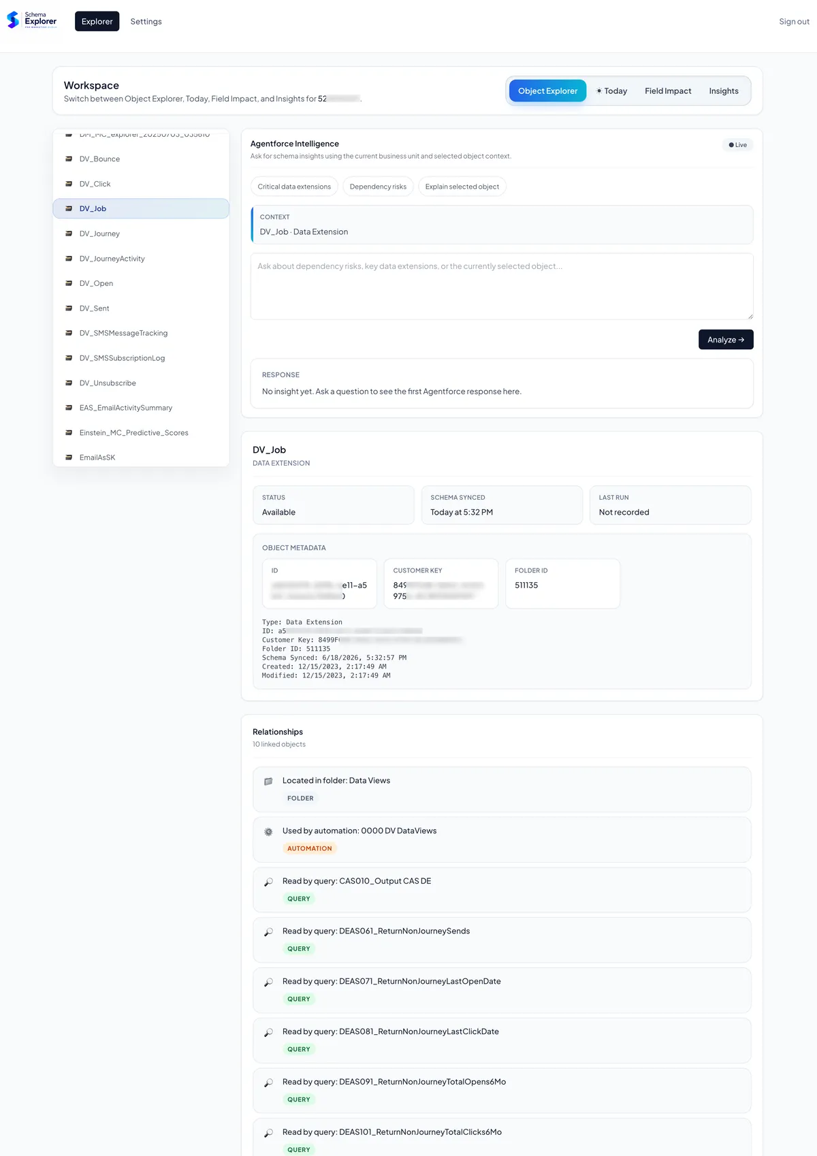817x1156 pixels.
Task: Click the DV_Job data extension icon
Action: click(x=69, y=208)
